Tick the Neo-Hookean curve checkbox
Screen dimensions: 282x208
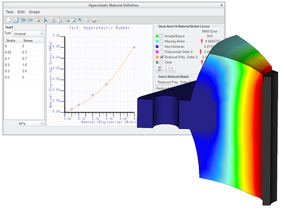(x=162, y=46)
